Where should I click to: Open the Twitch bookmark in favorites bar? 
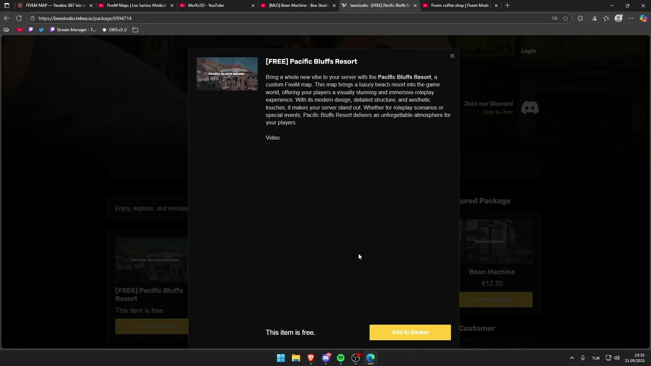point(31,30)
